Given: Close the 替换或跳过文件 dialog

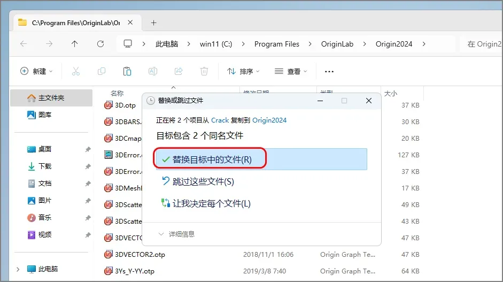Looking at the screenshot, I should coord(369,101).
